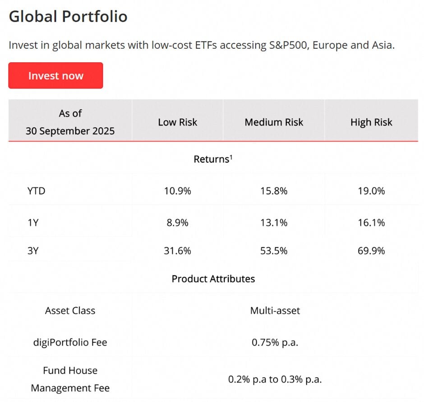The width and height of the screenshot is (424, 402).
Task: Click the 13.1% one-year Medium Risk value
Action: tap(274, 222)
